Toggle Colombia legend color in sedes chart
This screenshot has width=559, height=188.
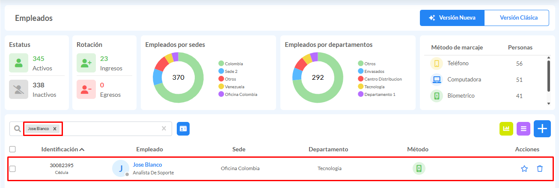[x=221, y=64]
